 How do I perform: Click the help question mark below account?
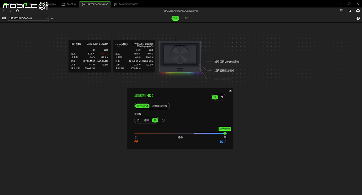(x=358, y=18)
